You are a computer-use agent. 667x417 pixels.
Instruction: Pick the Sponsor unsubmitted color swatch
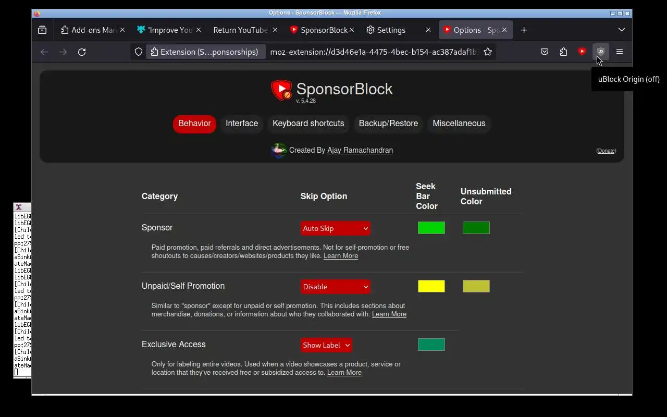pyautogui.click(x=476, y=228)
